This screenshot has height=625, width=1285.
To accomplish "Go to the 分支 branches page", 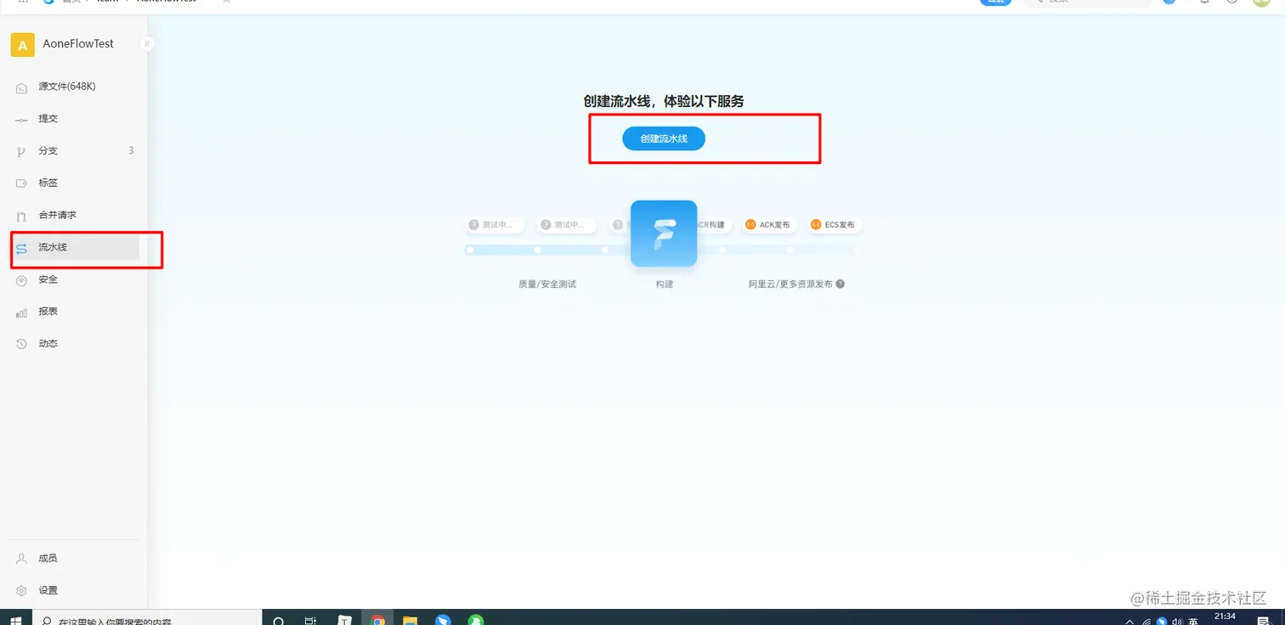I will pyautogui.click(x=75, y=151).
